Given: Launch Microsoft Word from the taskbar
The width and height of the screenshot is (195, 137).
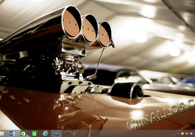Looking at the screenshot, I should coord(12,133).
